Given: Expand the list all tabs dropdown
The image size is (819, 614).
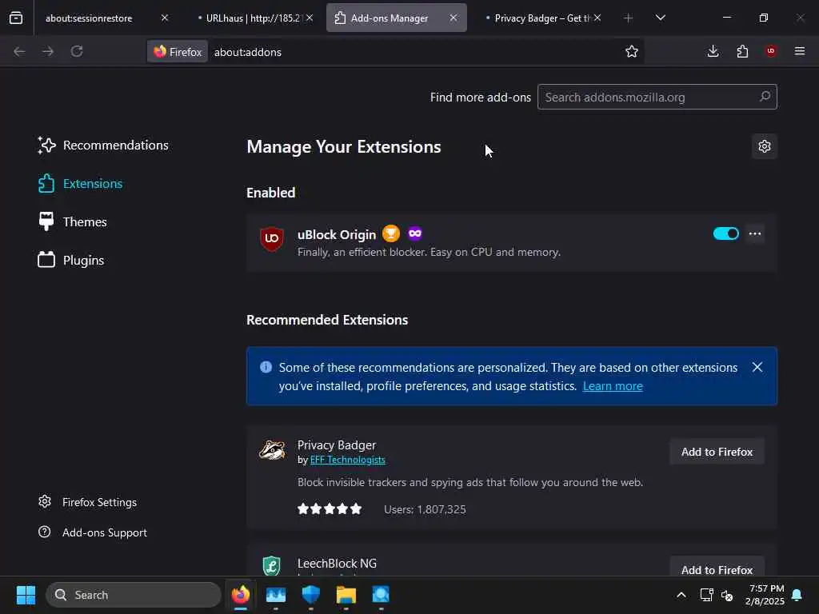Looking at the screenshot, I should pyautogui.click(x=660, y=18).
